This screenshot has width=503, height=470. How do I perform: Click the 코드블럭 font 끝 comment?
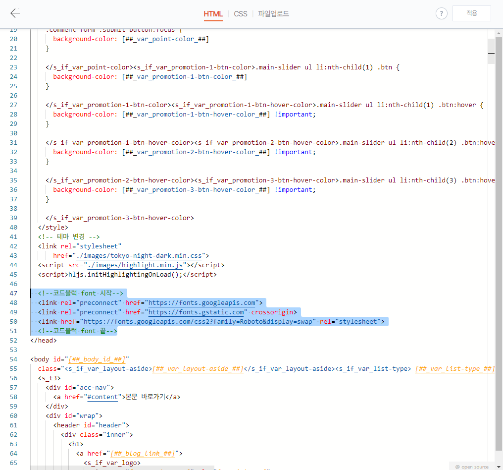click(78, 331)
